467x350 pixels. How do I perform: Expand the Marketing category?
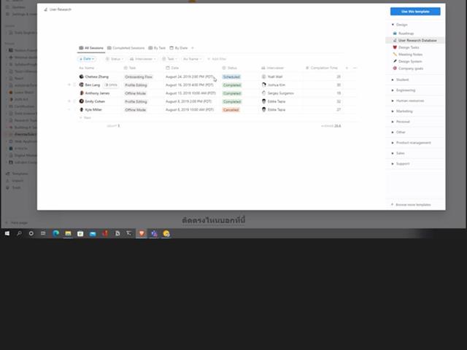pyautogui.click(x=393, y=112)
